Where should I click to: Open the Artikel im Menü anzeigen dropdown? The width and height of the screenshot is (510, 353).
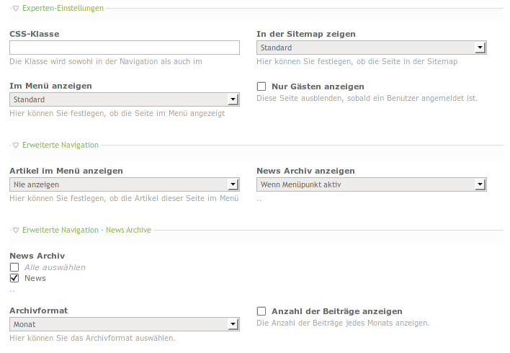(125, 184)
